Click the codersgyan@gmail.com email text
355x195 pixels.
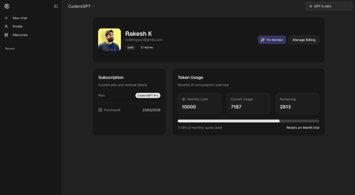[144, 40]
